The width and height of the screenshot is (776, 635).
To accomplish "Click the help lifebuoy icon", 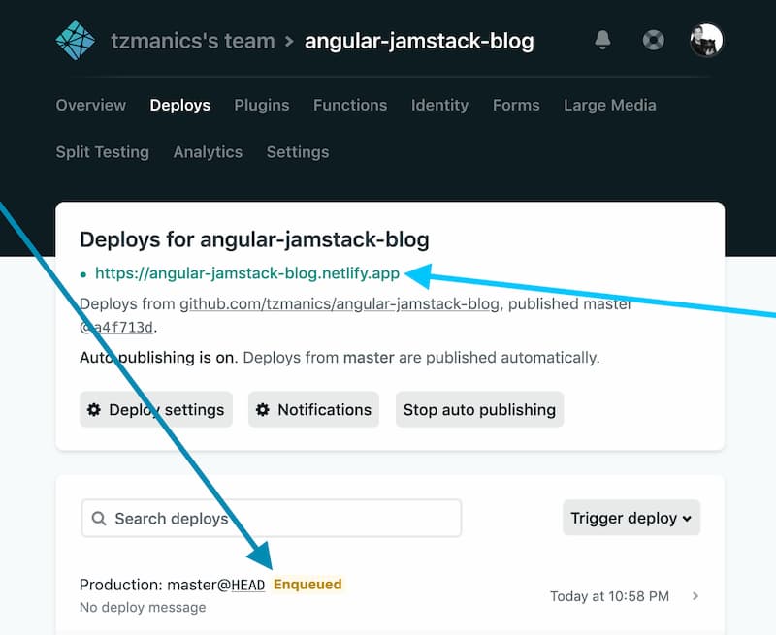I will 653,40.
